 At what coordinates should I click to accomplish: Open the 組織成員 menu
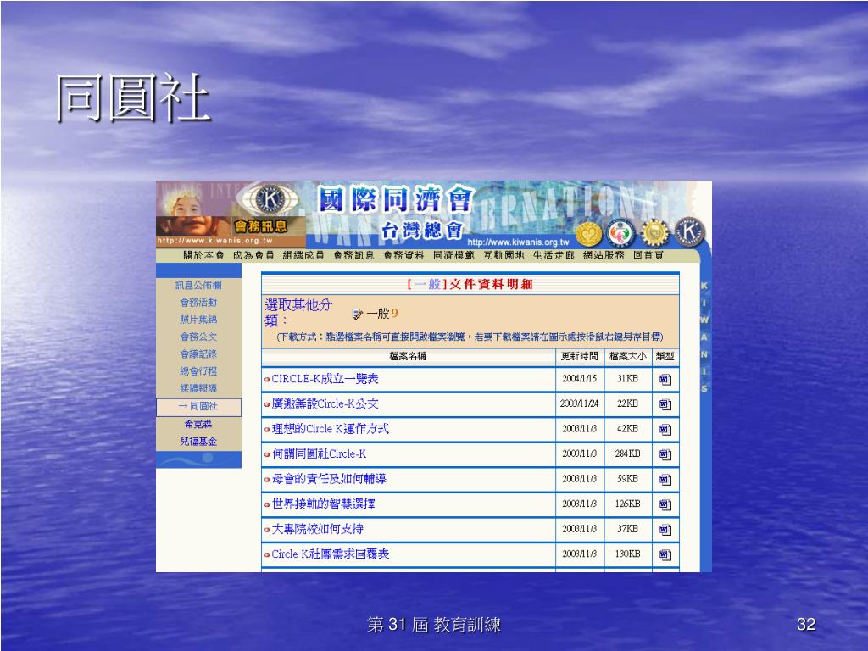click(303, 255)
